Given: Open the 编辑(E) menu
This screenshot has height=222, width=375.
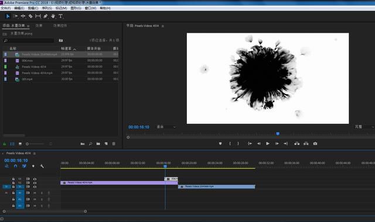Looking at the screenshot, I should click(x=19, y=8).
